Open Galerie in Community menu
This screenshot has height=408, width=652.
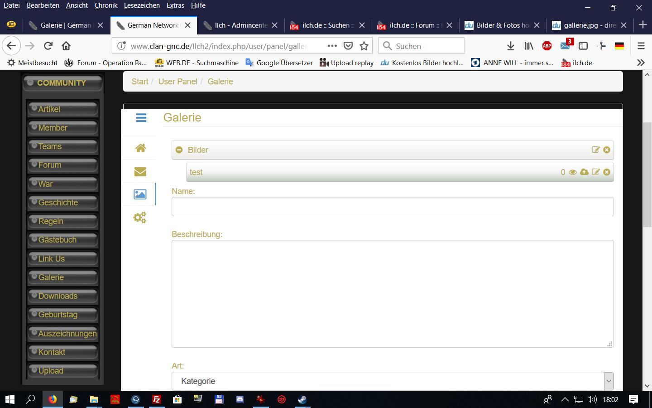coord(63,277)
